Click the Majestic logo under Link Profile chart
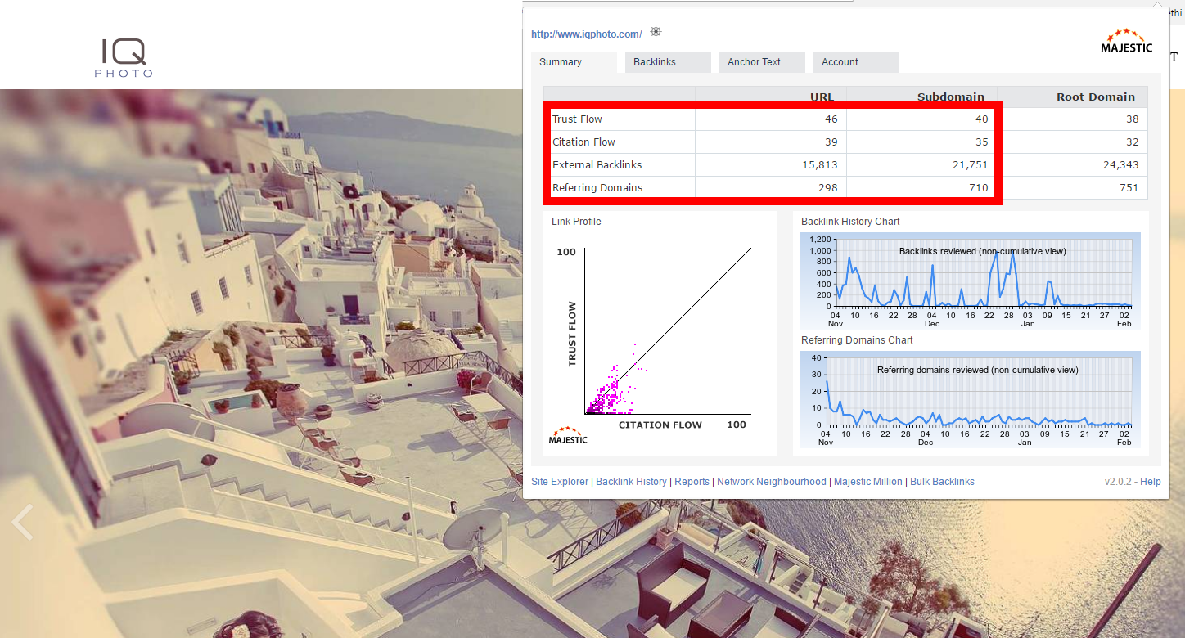 (x=568, y=435)
